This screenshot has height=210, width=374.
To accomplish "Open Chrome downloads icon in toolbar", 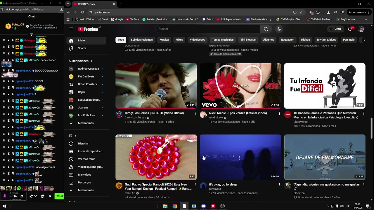I will coord(328,12).
